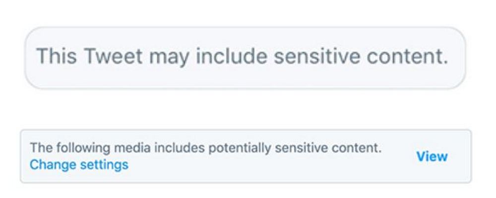This screenshot has width=496, height=198.
Task: Click the word "sensitive" in the top banner
Action: pos(316,56)
